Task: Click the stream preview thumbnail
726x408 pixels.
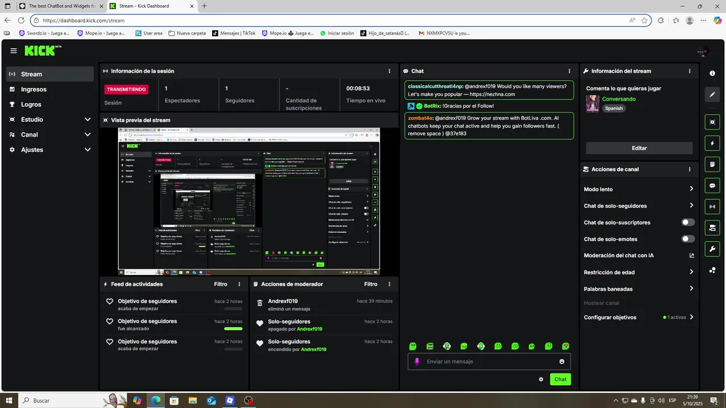Action: click(x=249, y=201)
